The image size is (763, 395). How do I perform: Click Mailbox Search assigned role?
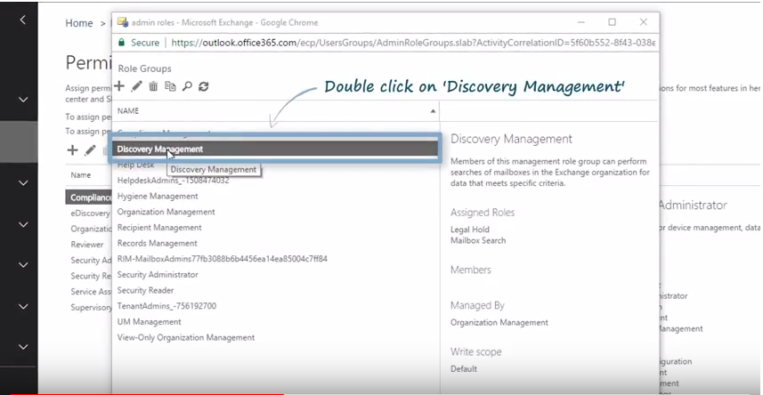pyautogui.click(x=478, y=240)
